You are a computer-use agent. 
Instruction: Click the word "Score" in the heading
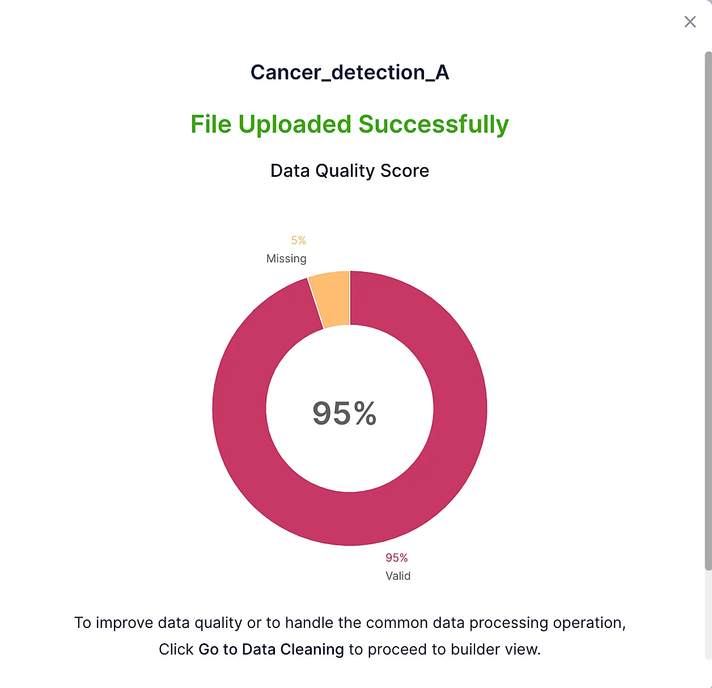405,171
